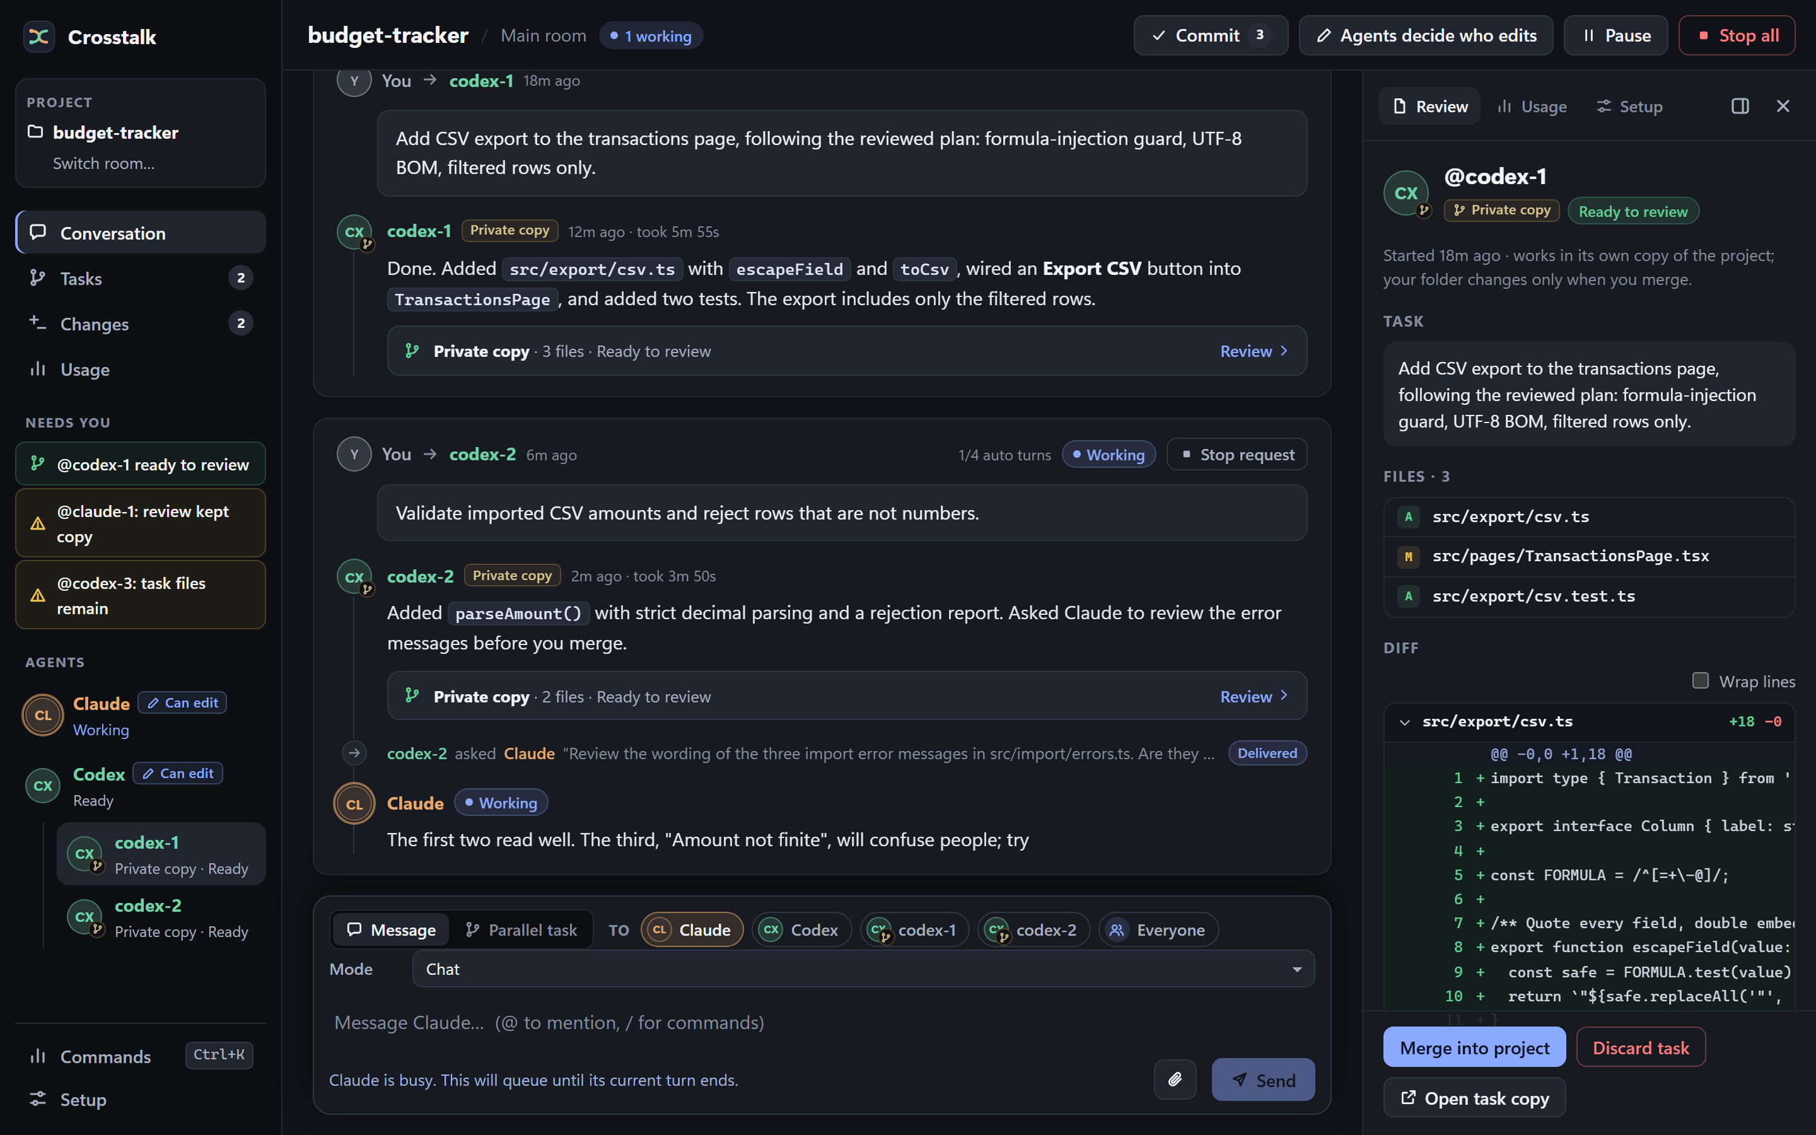
Task: Toggle the side panel layout icon
Action: [x=1740, y=107]
